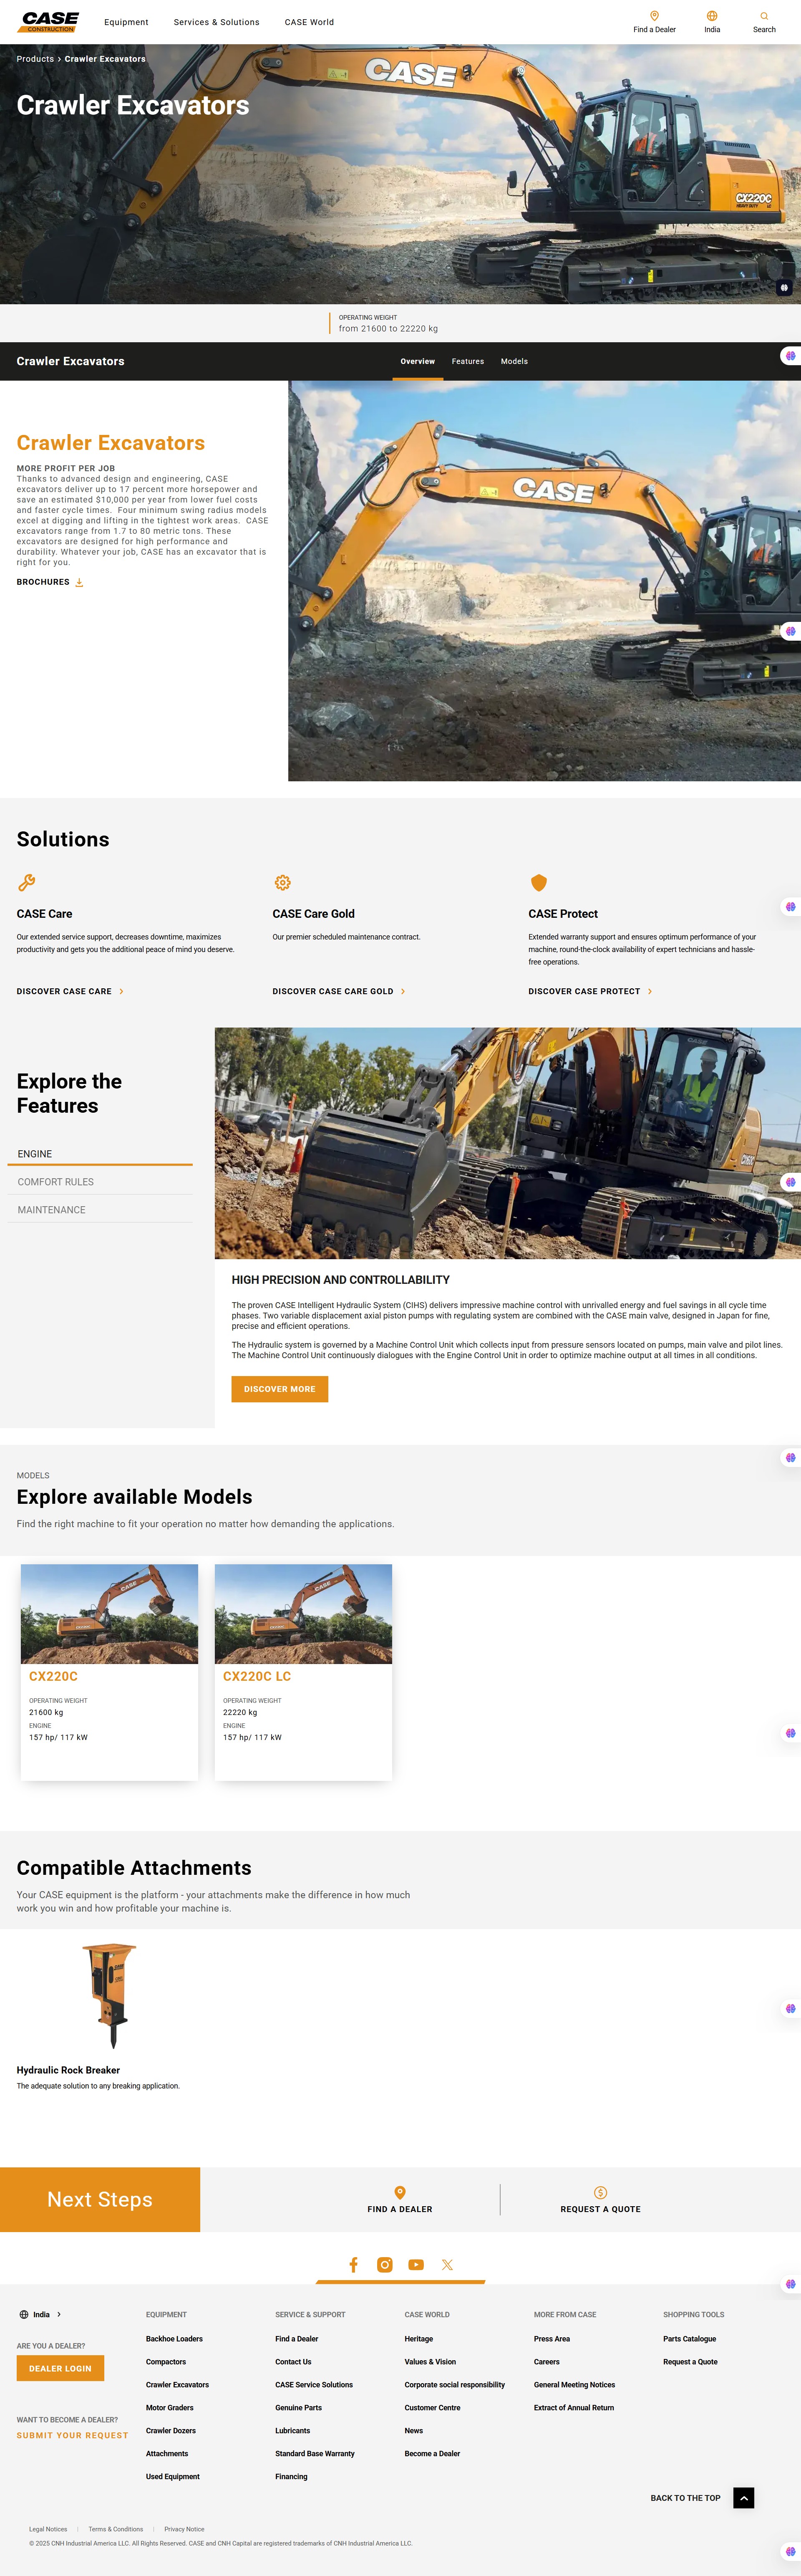Open Motor Graders footer link
801x2576 pixels.
[x=170, y=2408]
